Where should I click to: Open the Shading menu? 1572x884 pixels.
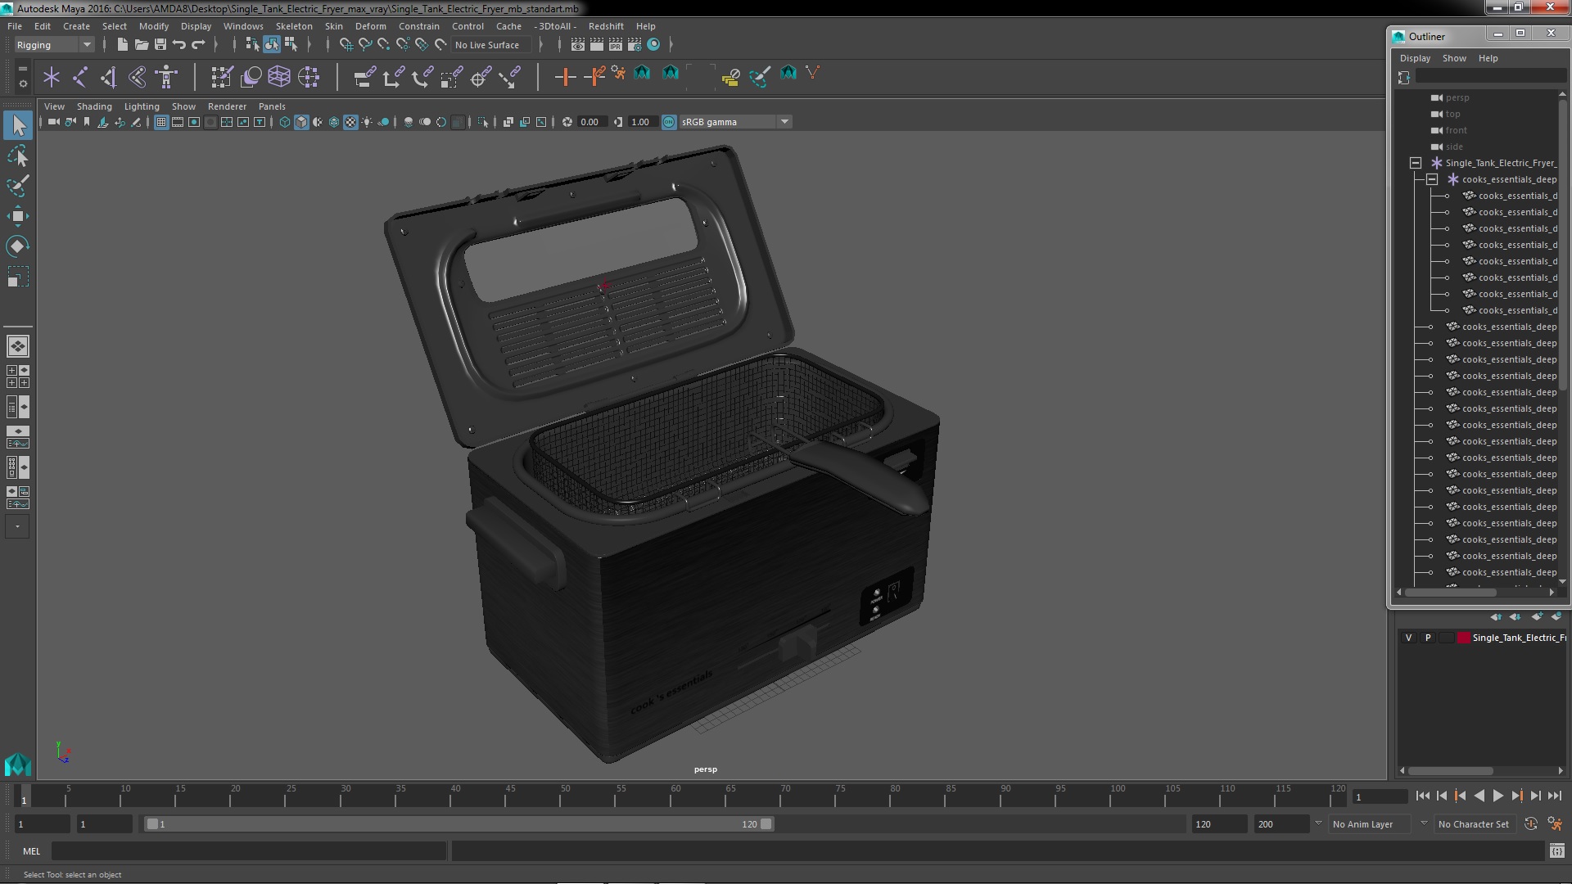tap(94, 106)
